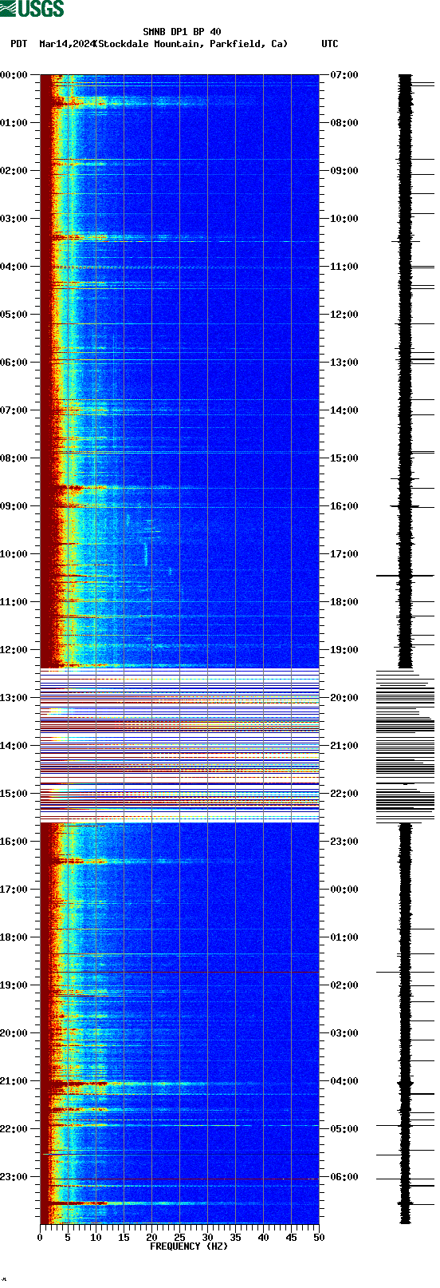Click the 00:00 PDT time label
This screenshot has height=1288, width=440.
[x=14, y=75]
